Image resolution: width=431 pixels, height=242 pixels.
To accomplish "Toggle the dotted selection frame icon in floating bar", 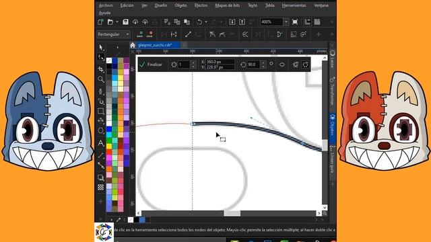I will click(305, 65).
